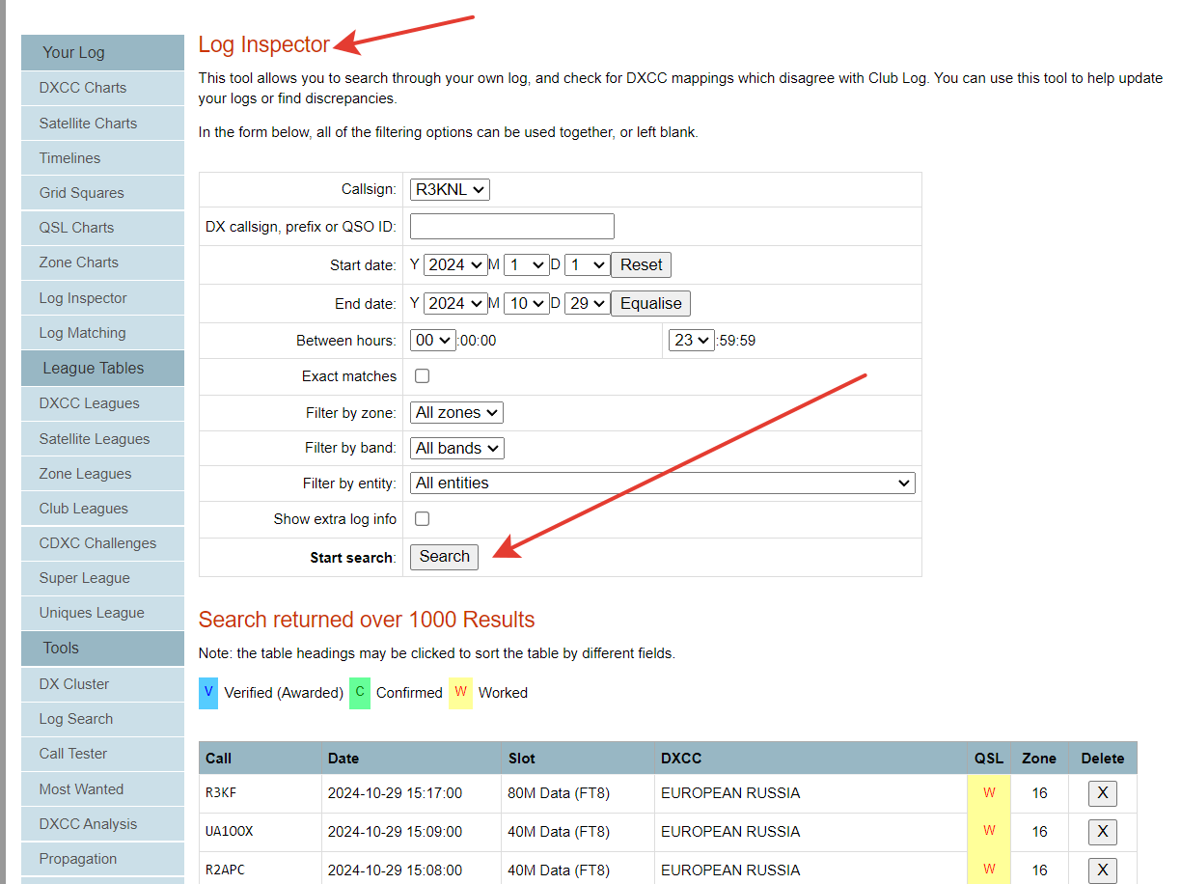Sort table by Call column
This screenshot has height=884, width=1181.
point(219,759)
